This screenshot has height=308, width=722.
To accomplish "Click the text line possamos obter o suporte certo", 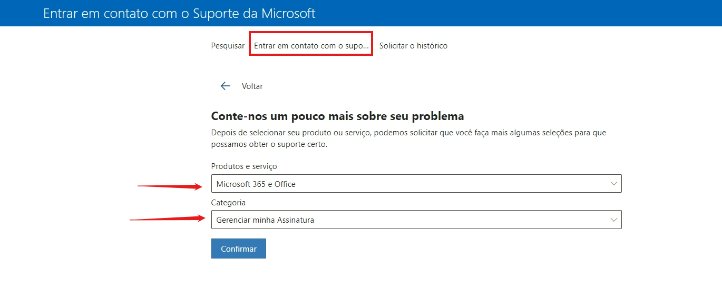I will (x=269, y=144).
